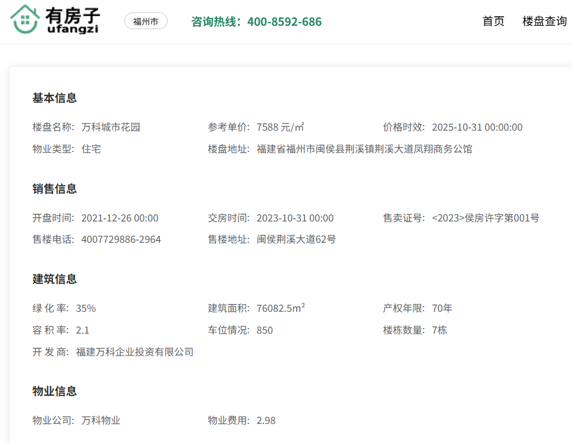This screenshot has width=572, height=443.
Task: Click the ufangzi green house logo icon
Action: (25, 20)
